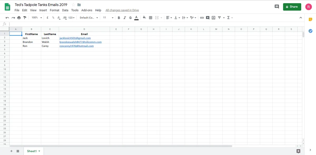Click the horizontal scrollbar thumb

pos(121,146)
